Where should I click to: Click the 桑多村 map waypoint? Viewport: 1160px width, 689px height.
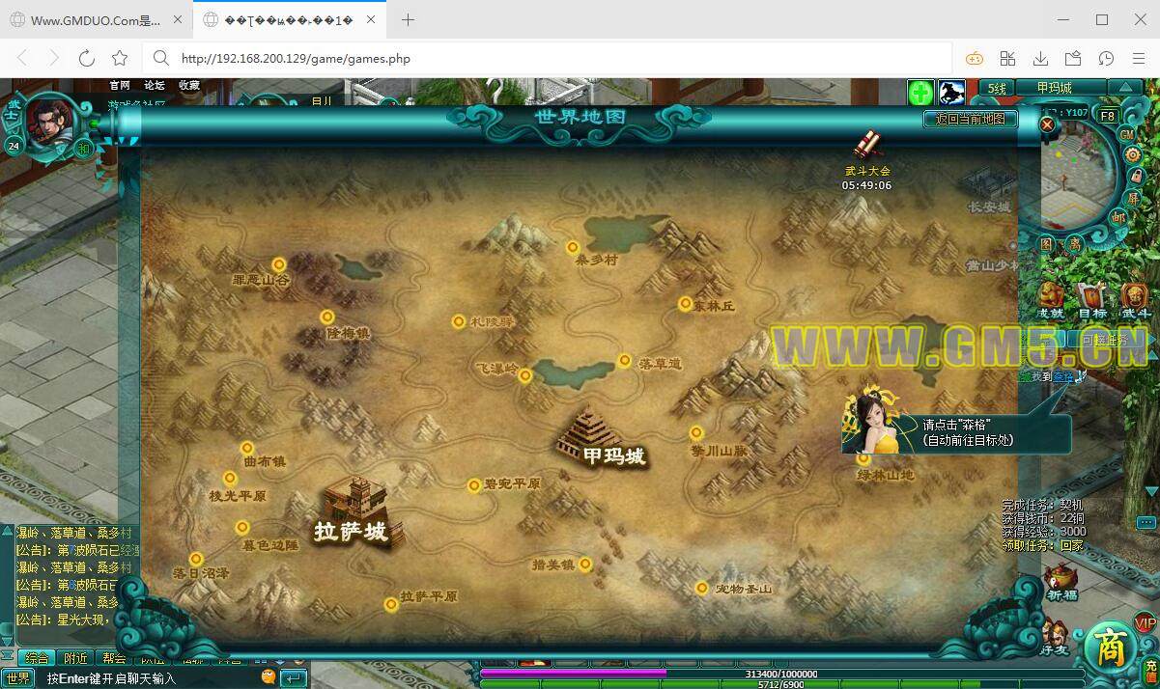tap(573, 248)
